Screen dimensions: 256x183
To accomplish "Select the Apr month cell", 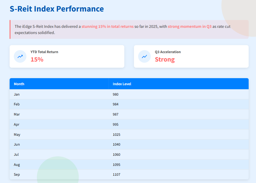I will 59,124.
